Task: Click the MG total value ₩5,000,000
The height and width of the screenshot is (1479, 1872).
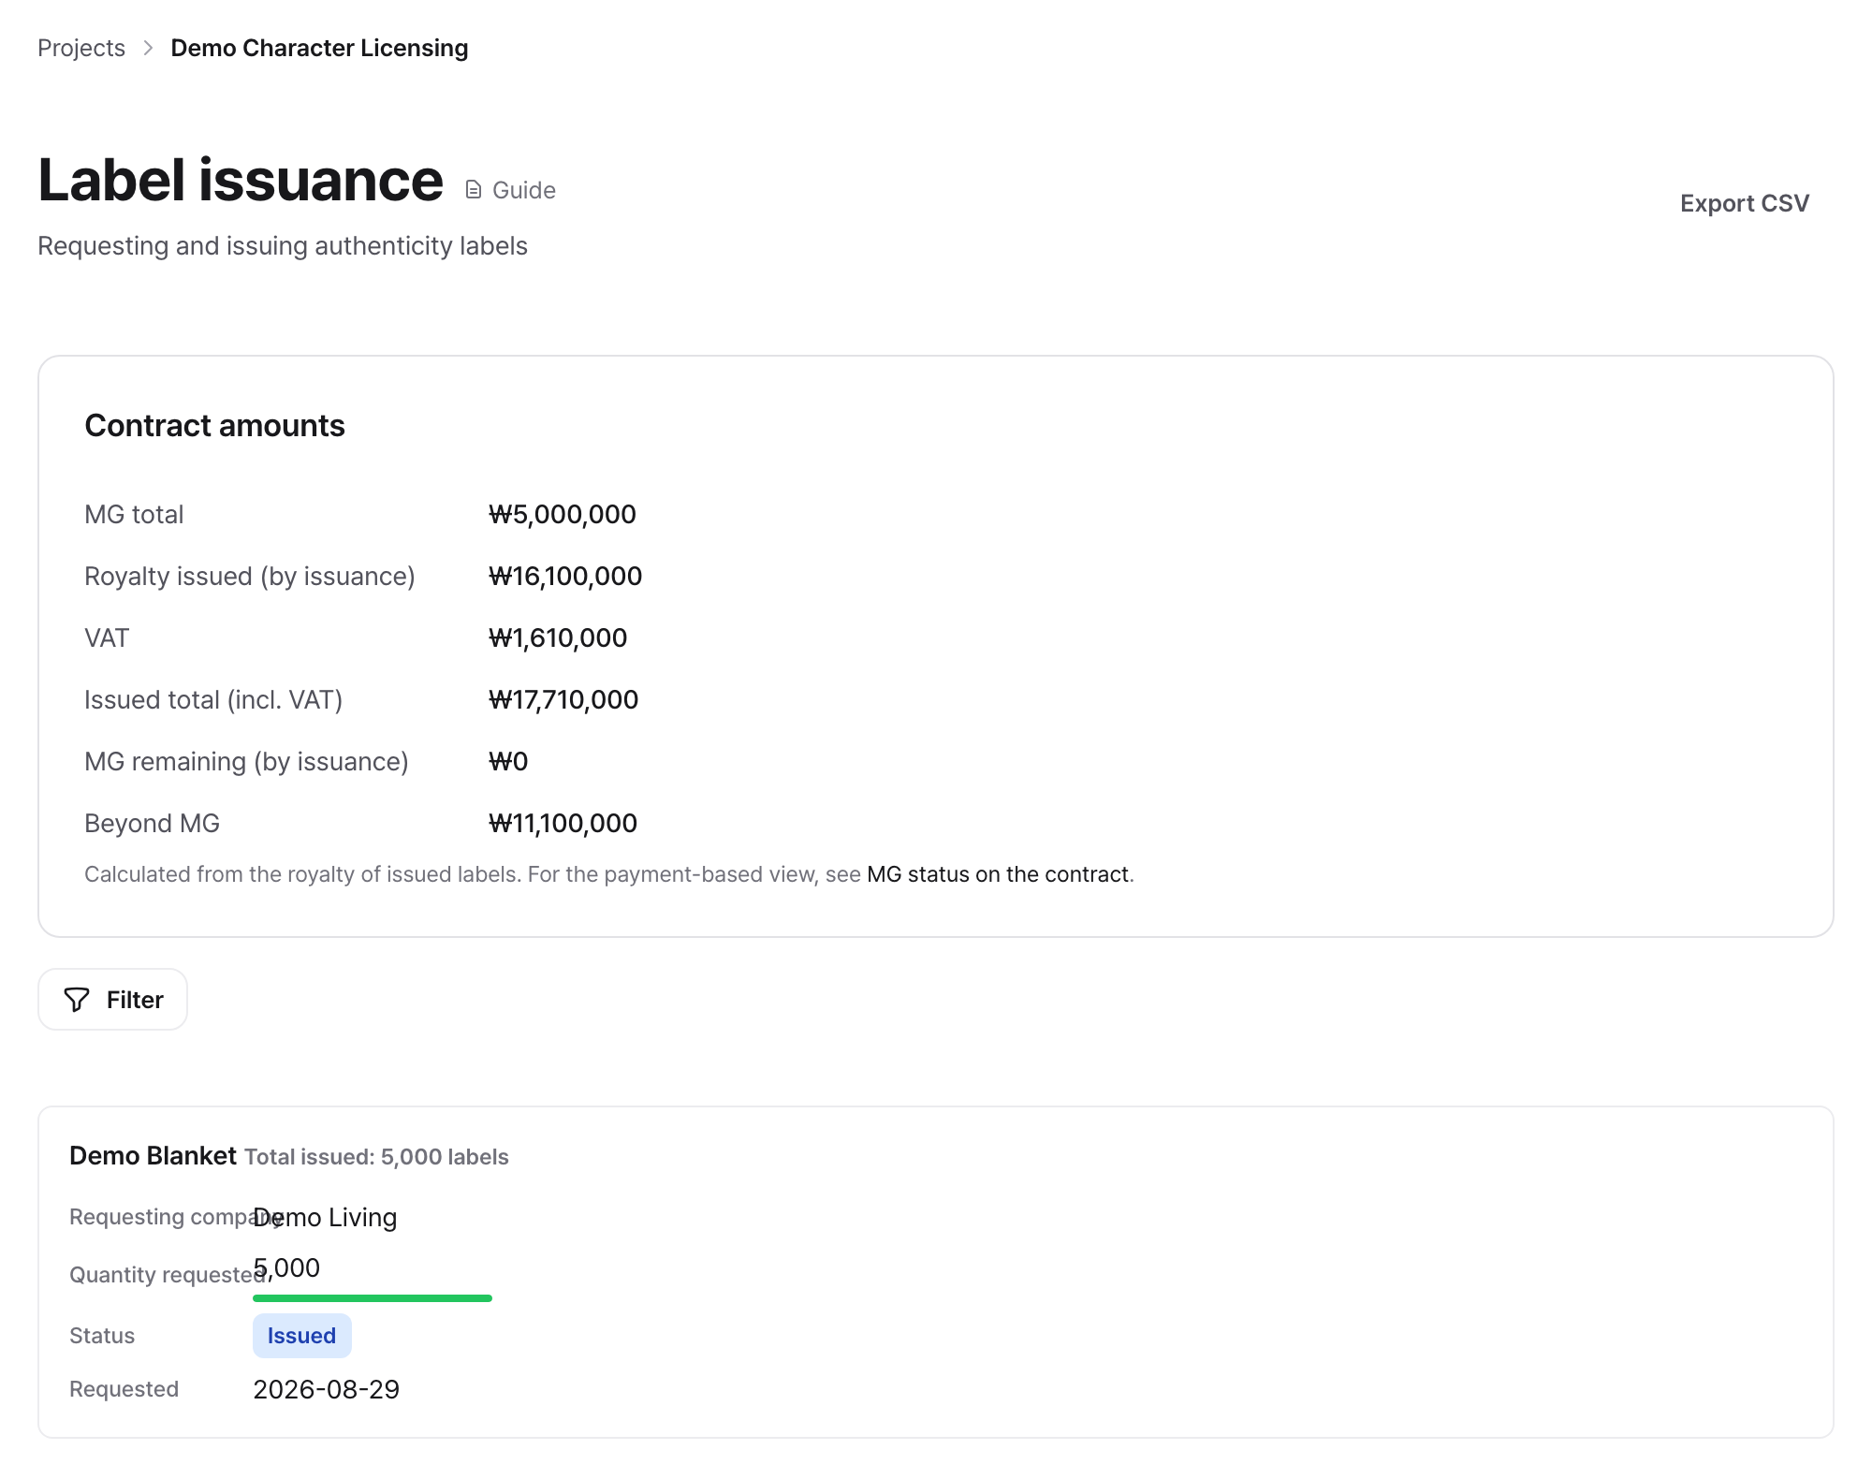Action: [x=563, y=515]
